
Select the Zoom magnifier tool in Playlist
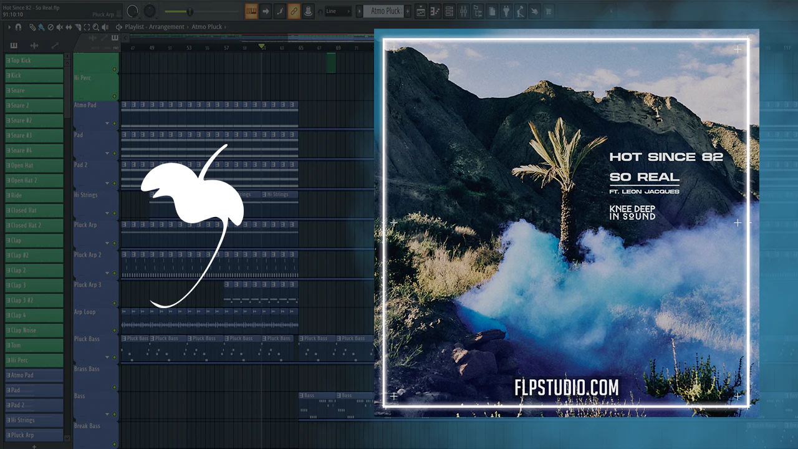(95, 27)
